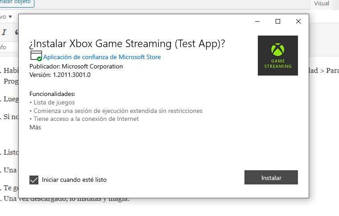Click the 'Iniciar cuando esté listo' label

74,180
